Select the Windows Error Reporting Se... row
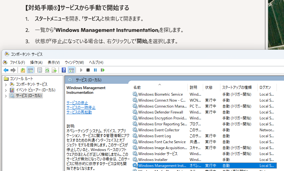This screenshot has width=284, height=171. 204,124
